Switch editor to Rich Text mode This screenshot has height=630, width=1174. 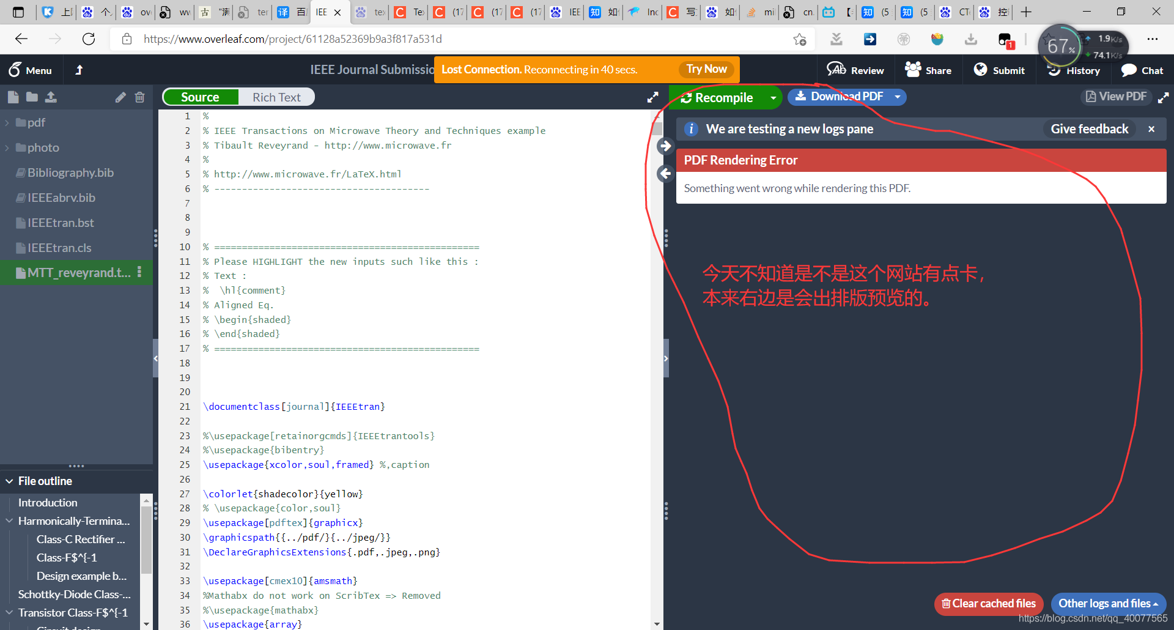(276, 97)
